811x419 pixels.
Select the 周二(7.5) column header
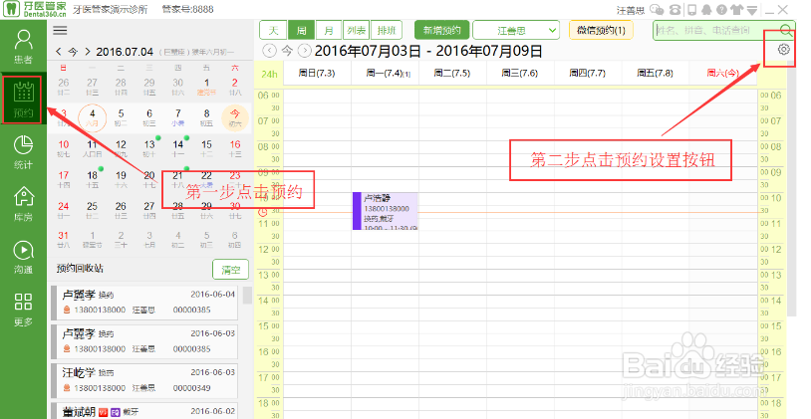[452, 73]
